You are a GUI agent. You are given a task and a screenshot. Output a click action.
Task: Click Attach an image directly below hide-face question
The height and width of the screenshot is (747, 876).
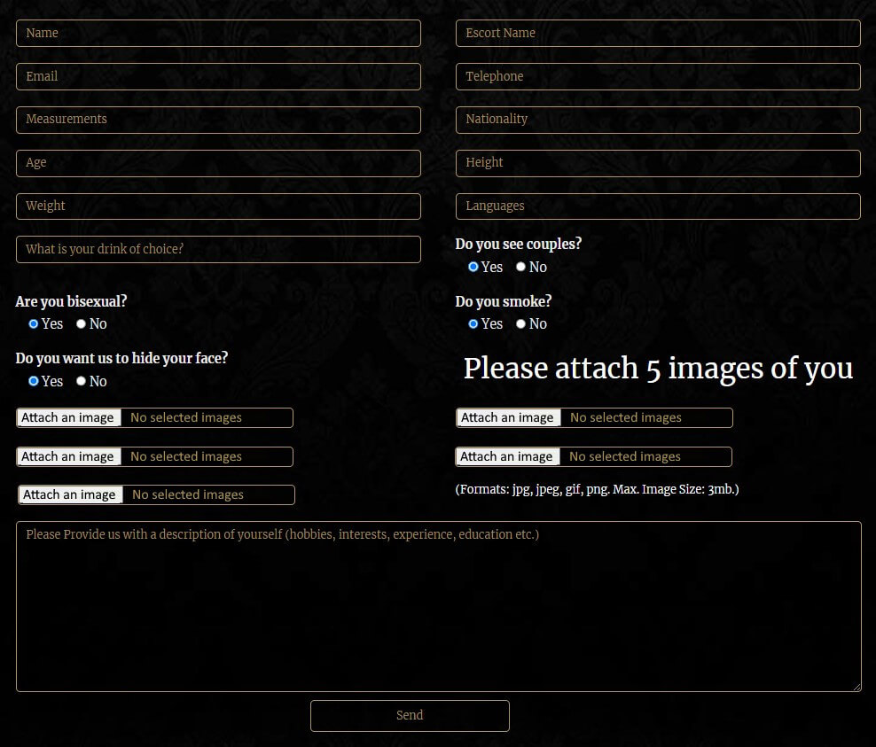[68, 417]
